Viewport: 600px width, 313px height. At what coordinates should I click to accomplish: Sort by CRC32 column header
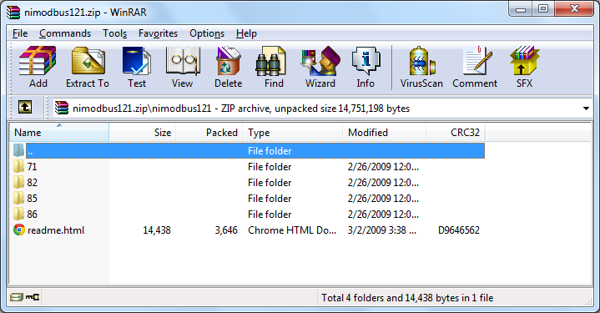(456, 132)
